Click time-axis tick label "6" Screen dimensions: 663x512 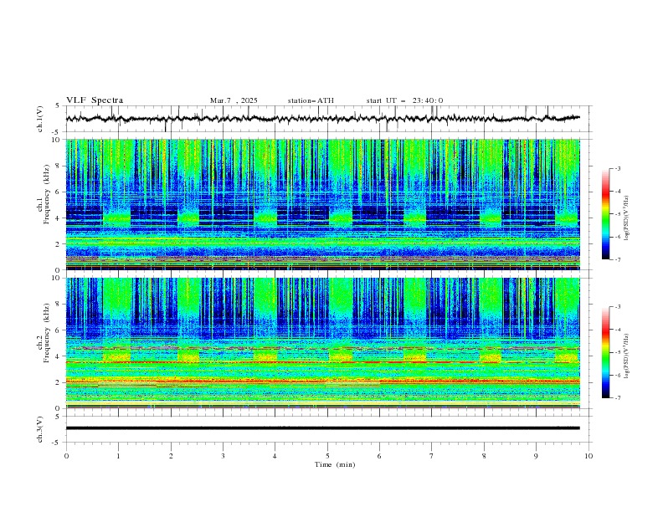click(379, 456)
